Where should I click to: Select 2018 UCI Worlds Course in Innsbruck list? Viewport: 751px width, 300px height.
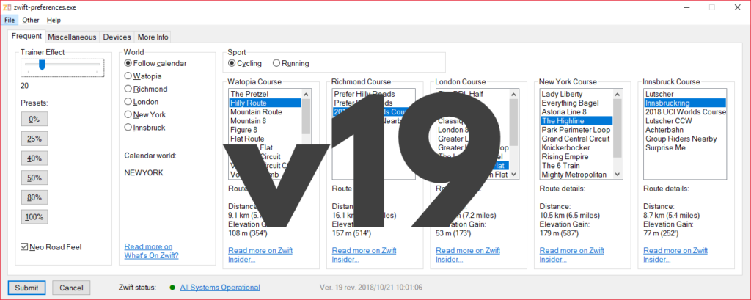pyautogui.click(x=685, y=111)
